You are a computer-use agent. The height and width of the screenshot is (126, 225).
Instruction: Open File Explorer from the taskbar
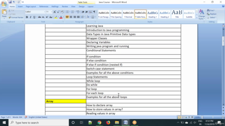117,122
